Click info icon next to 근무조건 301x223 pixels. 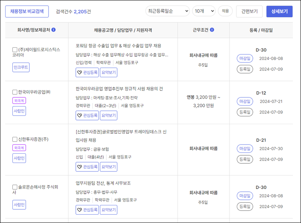click(212, 30)
